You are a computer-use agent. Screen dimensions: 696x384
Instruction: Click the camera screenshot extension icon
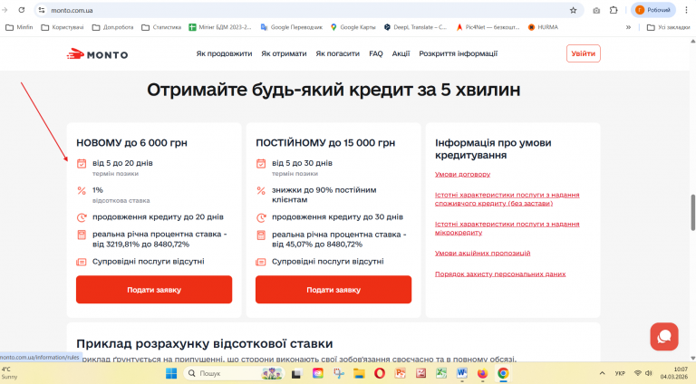pos(596,10)
